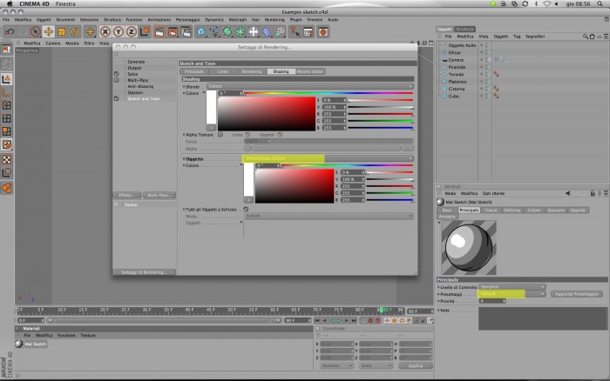Viewport: 610px width, 381px height.
Task: Open the Presettaggi Default dropdown
Action: [512, 294]
